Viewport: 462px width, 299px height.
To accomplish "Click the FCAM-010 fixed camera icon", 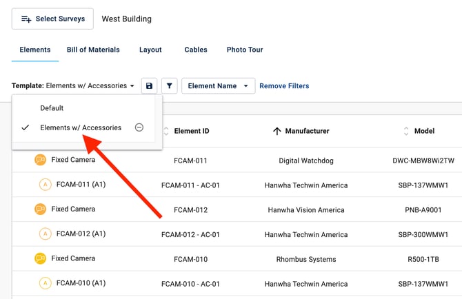I will 41,258.
